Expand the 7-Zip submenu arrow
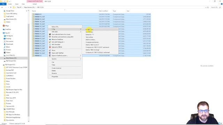Image resolution: width=223 pixels, height=125 pixels. coord(80,29)
